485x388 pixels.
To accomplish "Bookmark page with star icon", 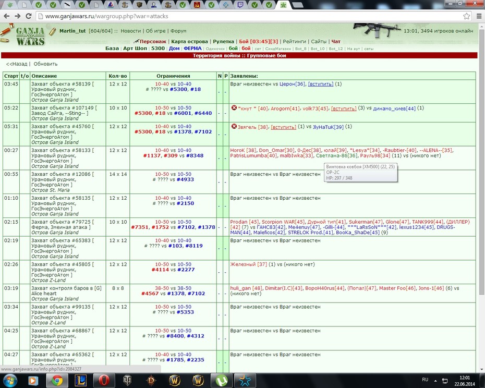I will tap(466, 16).
